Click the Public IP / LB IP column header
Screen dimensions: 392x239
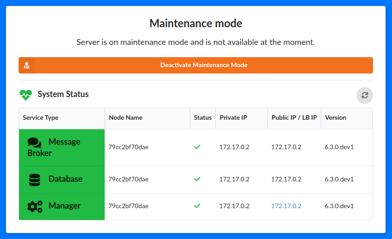(x=294, y=117)
